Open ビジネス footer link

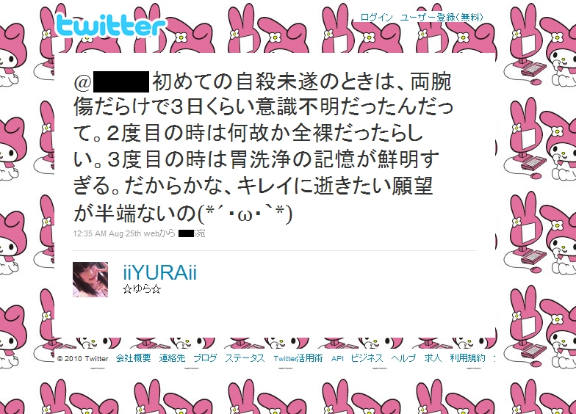367,358
